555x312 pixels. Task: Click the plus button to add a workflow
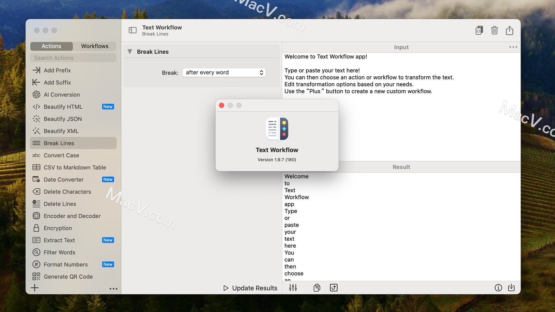[35, 288]
